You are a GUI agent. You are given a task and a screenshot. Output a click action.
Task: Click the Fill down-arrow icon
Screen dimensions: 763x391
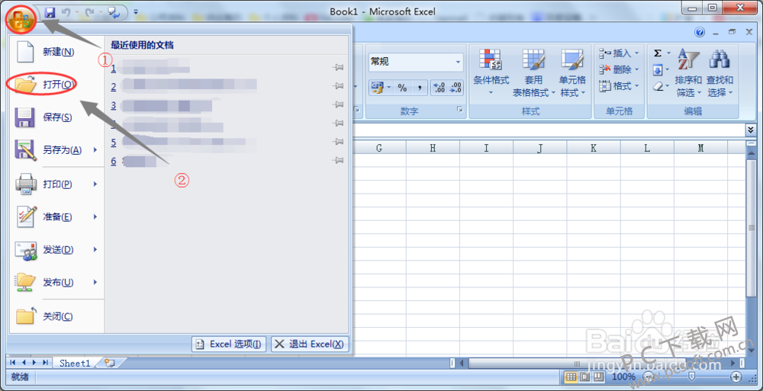658,70
